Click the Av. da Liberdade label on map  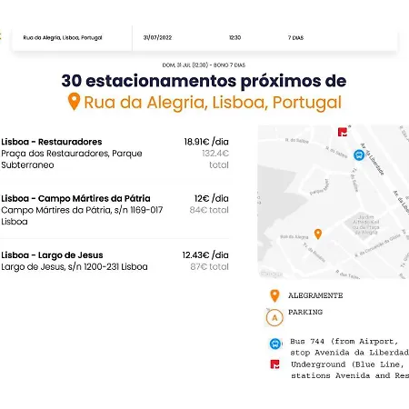tap(373, 159)
